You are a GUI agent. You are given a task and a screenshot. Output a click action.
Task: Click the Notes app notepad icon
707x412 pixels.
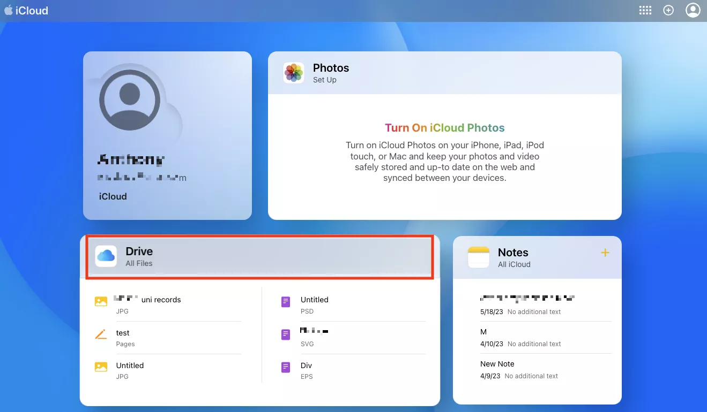click(x=479, y=257)
